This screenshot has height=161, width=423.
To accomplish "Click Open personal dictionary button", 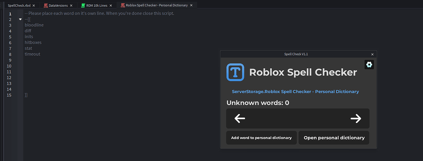I will [334, 138].
